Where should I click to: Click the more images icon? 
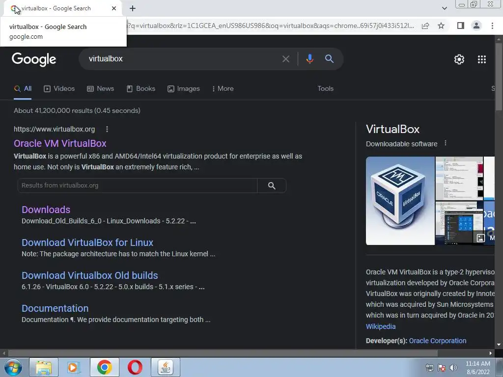(x=480, y=238)
